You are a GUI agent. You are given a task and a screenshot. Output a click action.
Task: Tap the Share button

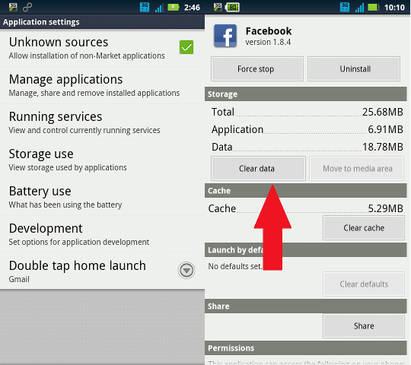click(x=364, y=326)
